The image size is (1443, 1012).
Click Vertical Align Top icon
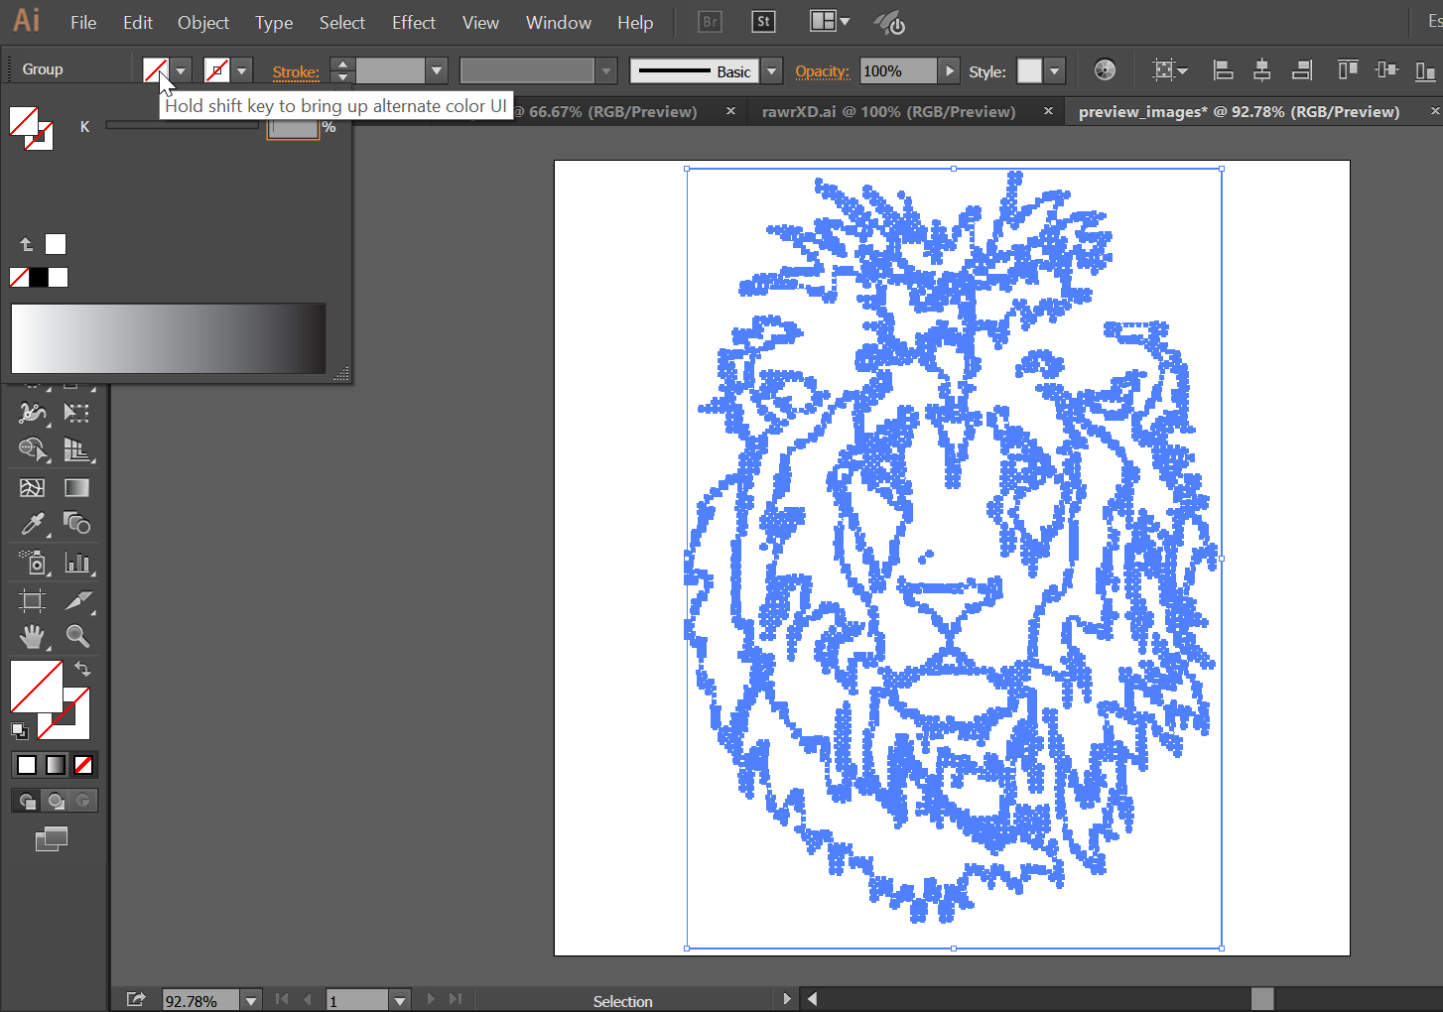click(1347, 70)
